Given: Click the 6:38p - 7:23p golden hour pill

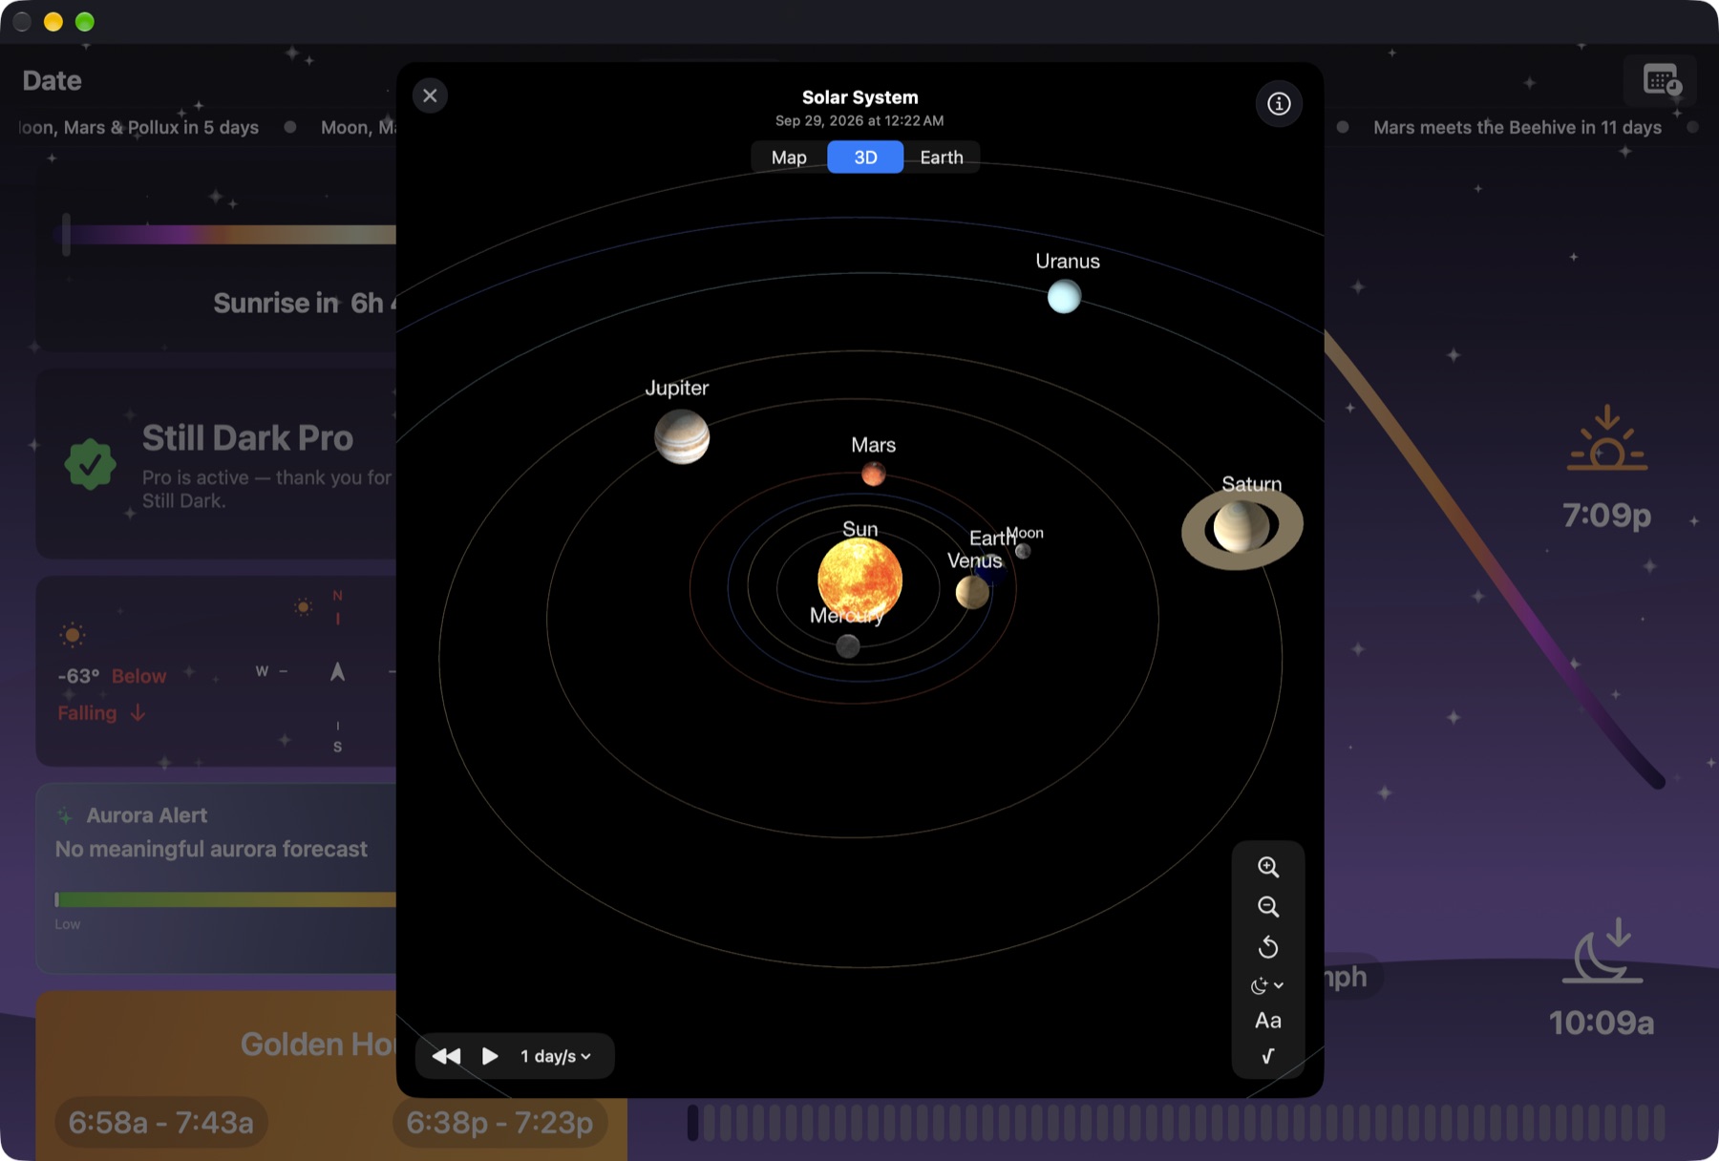Looking at the screenshot, I should 500,1122.
